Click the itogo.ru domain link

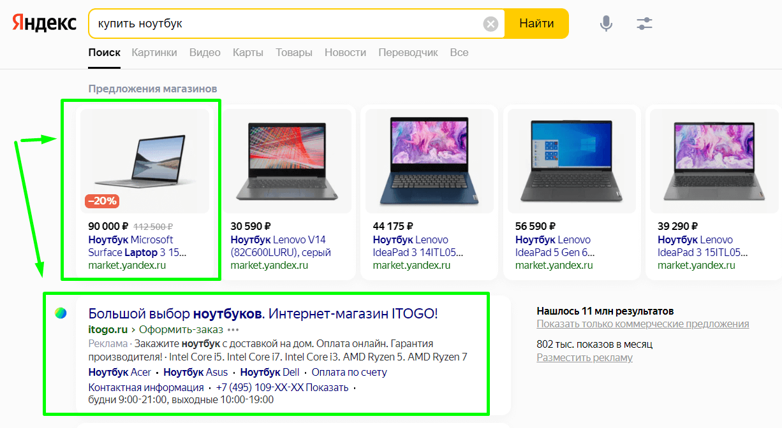(108, 330)
